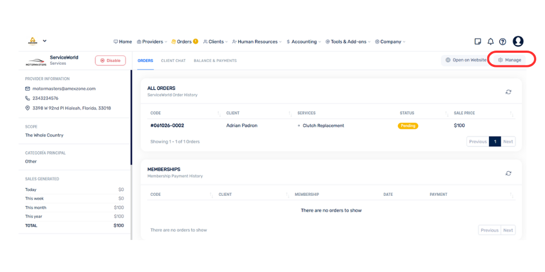Go to Previous page in Memberships
The height and width of the screenshot is (272, 545).
point(490,230)
